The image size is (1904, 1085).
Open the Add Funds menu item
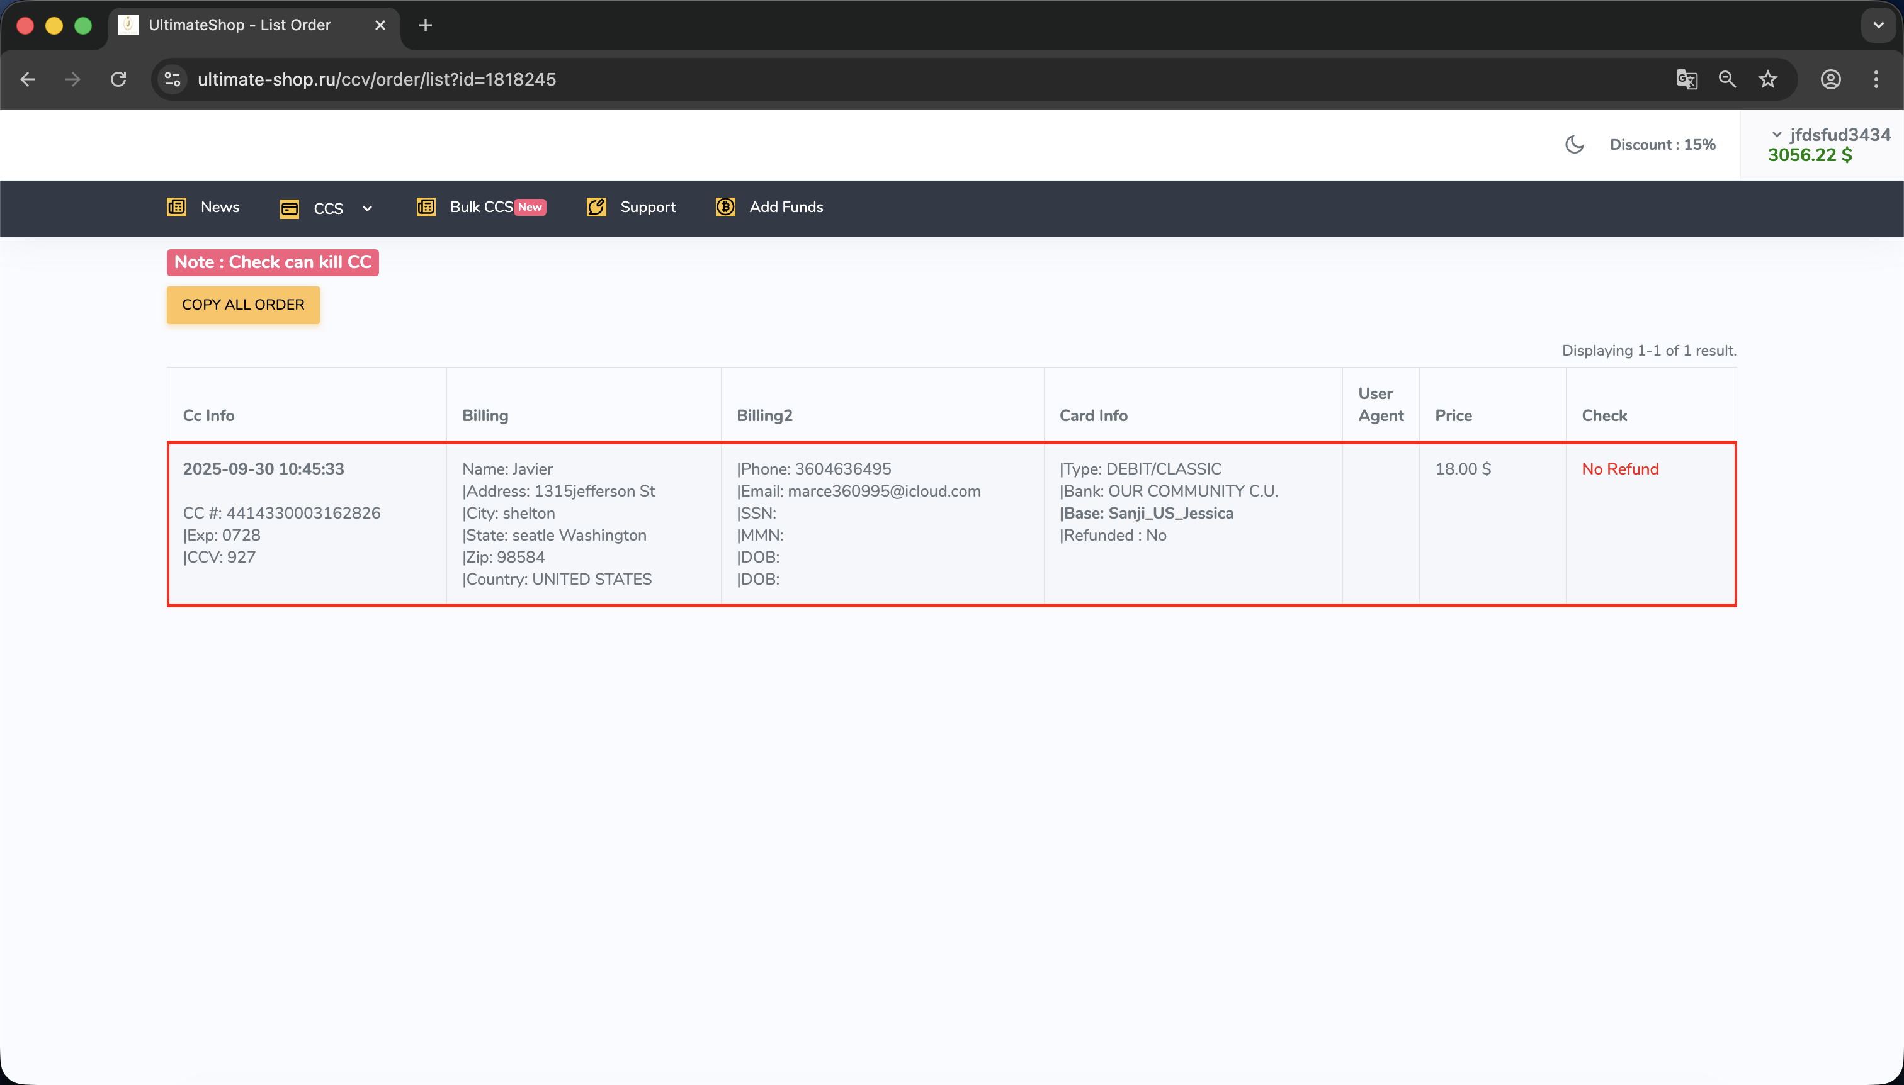(x=769, y=207)
